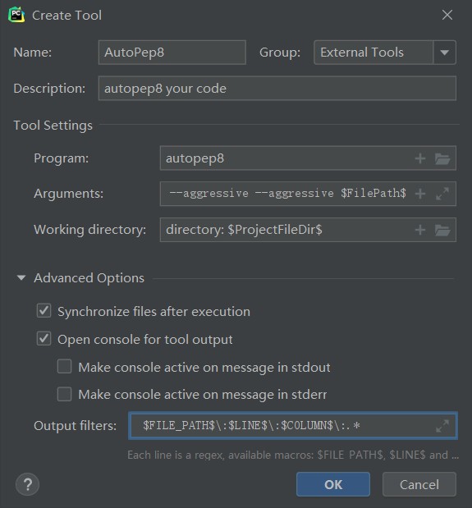Image resolution: width=472 pixels, height=508 pixels.
Task: Open help with the question mark button
Action: coord(28,485)
